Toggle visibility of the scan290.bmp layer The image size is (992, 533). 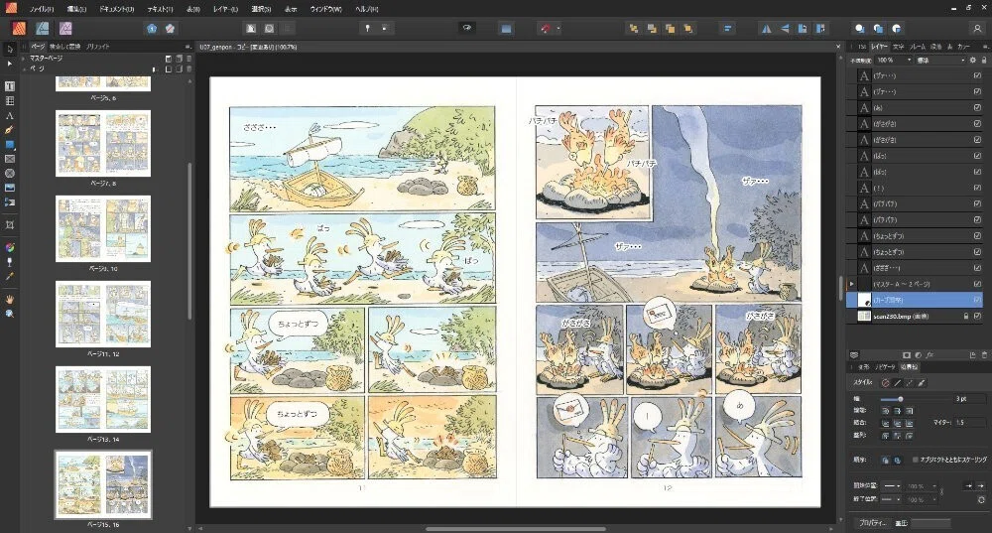[977, 316]
